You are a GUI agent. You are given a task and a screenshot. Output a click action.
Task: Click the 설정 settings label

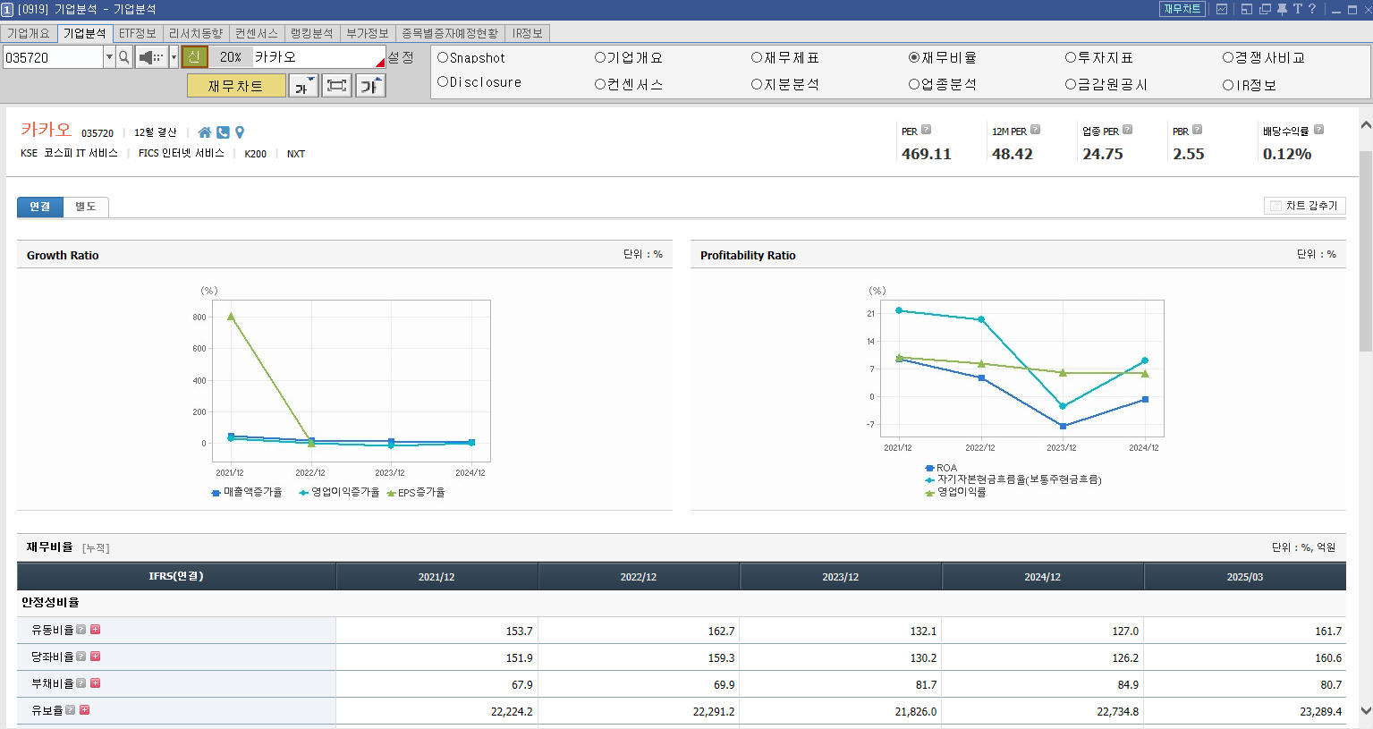click(x=401, y=57)
